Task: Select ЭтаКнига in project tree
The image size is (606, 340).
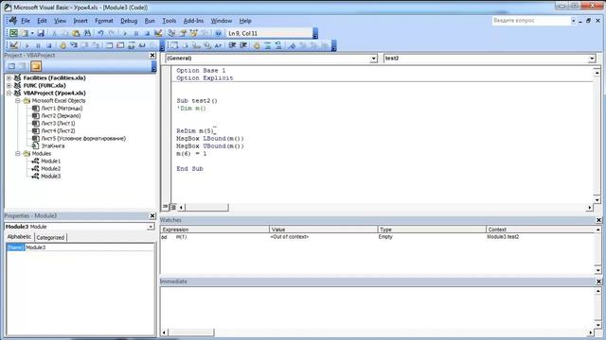Action: coord(53,146)
